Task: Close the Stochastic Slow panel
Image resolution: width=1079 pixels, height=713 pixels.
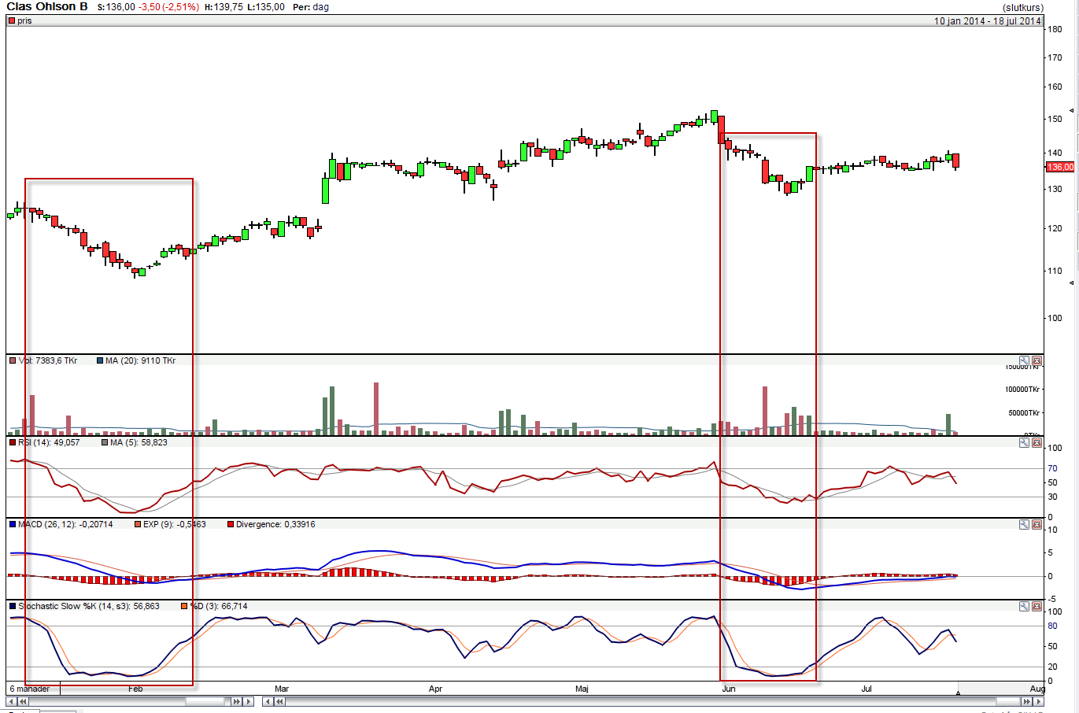Action: (x=1037, y=607)
